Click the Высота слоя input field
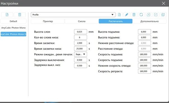 (81, 32)
